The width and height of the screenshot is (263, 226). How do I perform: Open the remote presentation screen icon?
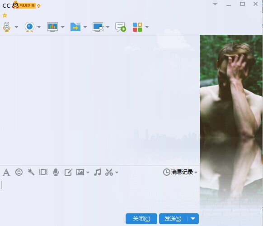pos(53,27)
